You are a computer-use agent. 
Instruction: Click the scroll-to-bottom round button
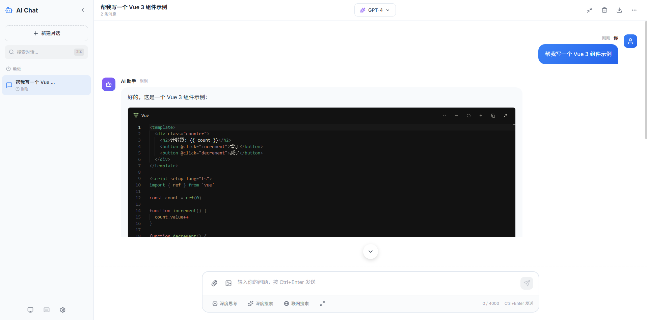point(370,252)
